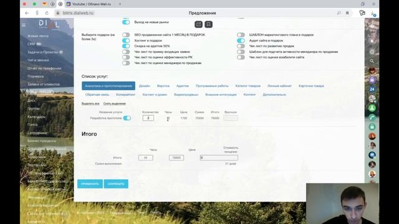Click the 'Вручную' manual price field

tap(231, 118)
